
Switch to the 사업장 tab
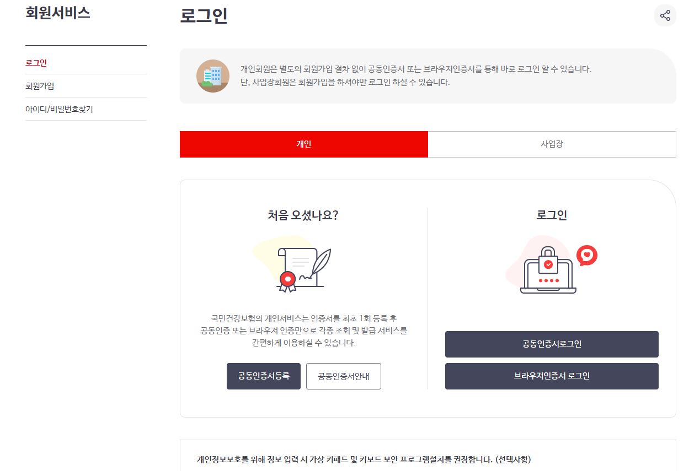pos(552,144)
